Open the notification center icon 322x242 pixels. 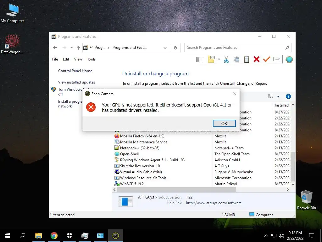coord(312,236)
